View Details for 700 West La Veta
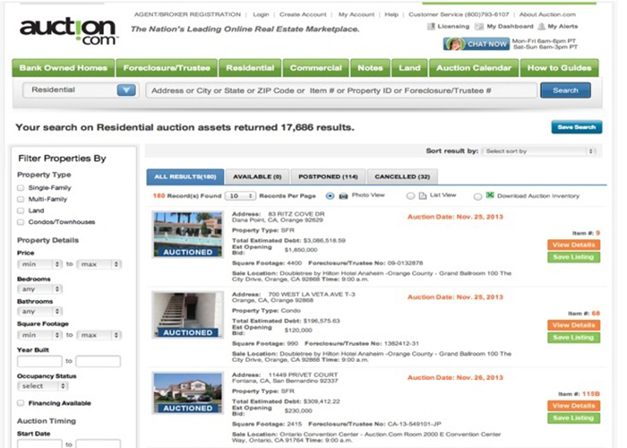 (574, 325)
